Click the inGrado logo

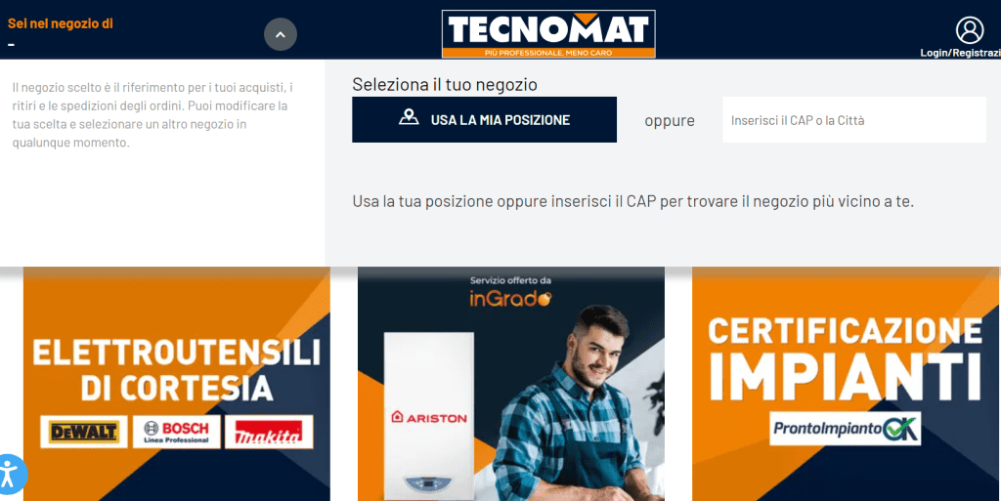point(510,298)
